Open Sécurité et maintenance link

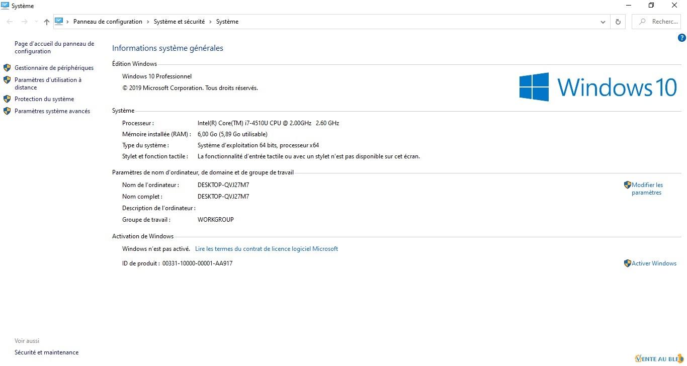coord(46,352)
